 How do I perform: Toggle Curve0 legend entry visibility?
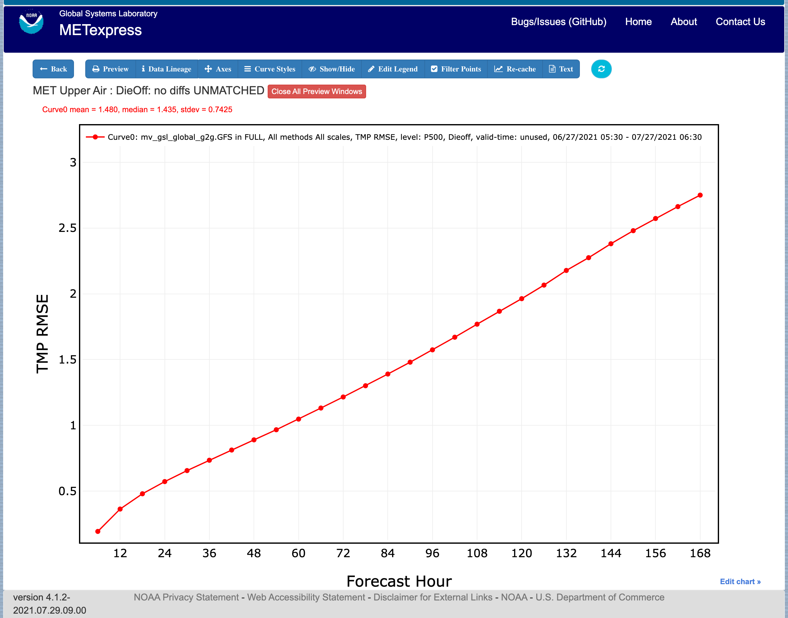pos(394,137)
